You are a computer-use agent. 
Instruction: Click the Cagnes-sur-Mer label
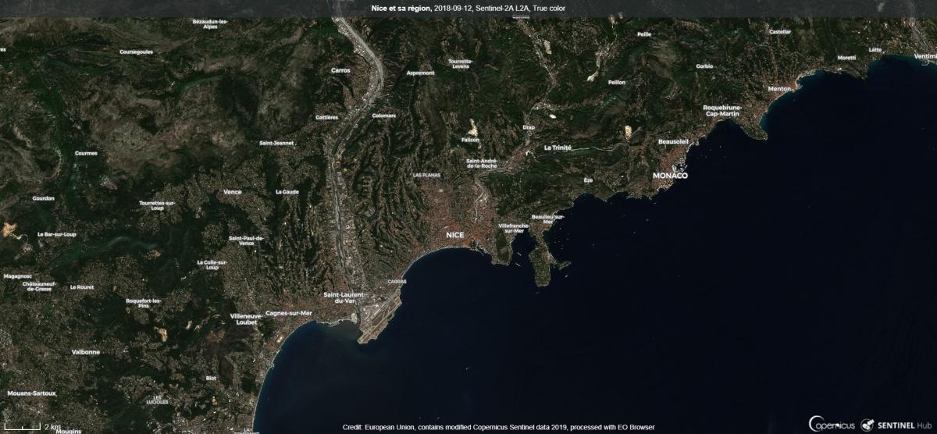(x=289, y=313)
